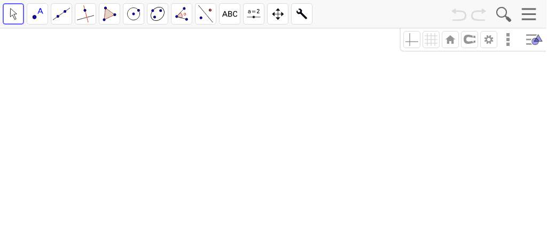
Task: Select Move Graphics View tool
Action: click(278, 14)
